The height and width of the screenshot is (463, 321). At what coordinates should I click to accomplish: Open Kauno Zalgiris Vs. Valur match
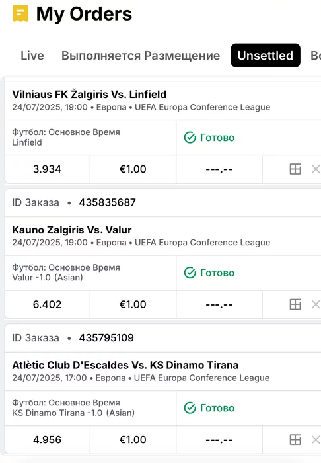[72, 230]
